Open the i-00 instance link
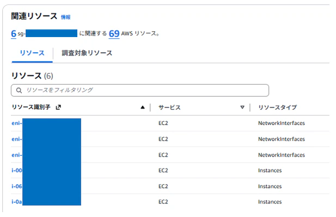This screenshot has width=336, height=217. pyautogui.click(x=17, y=171)
